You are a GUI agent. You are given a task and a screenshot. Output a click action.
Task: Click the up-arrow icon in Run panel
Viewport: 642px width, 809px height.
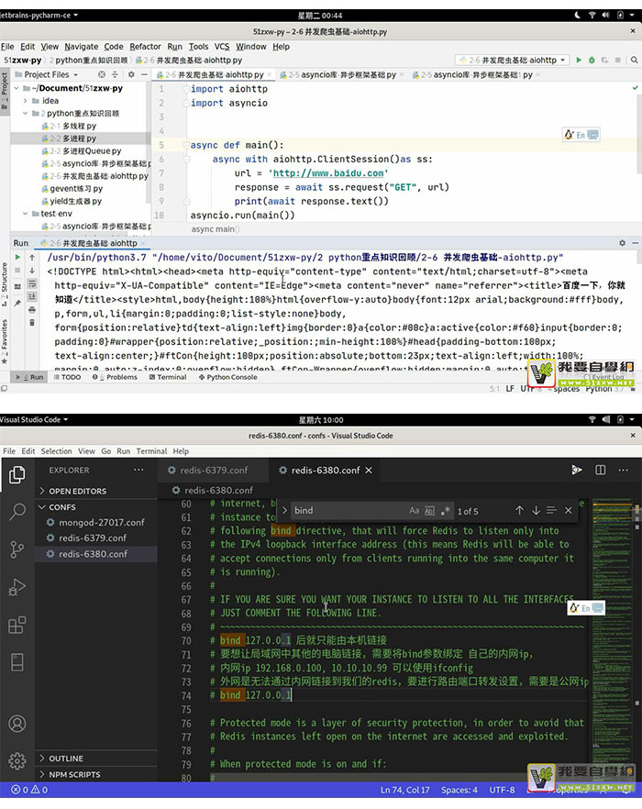coord(32,257)
